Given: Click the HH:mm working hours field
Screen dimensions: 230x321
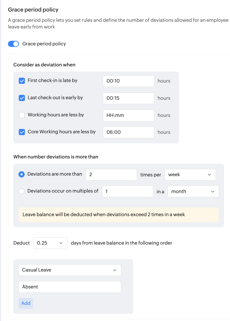Looking at the screenshot, I should pyautogui.click(x=128, y=115).
